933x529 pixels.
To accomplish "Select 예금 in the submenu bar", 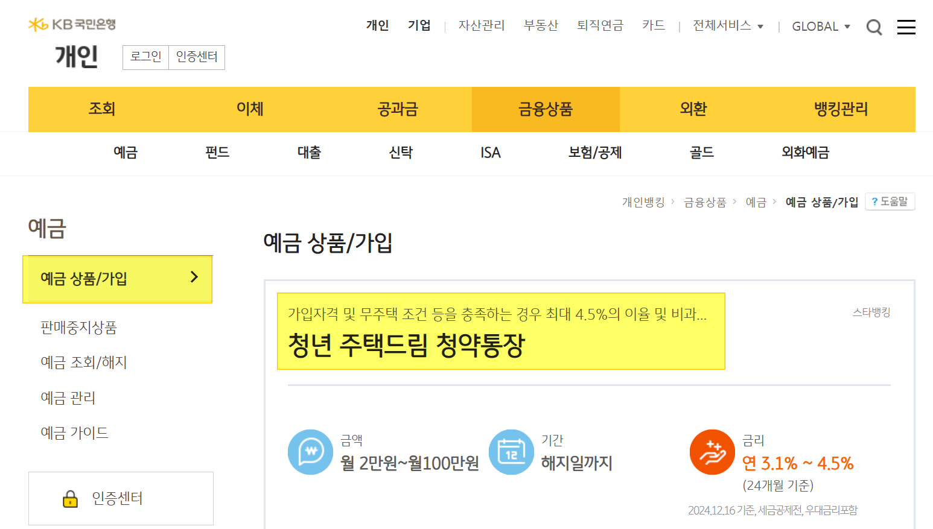I will tap(126, 153).
